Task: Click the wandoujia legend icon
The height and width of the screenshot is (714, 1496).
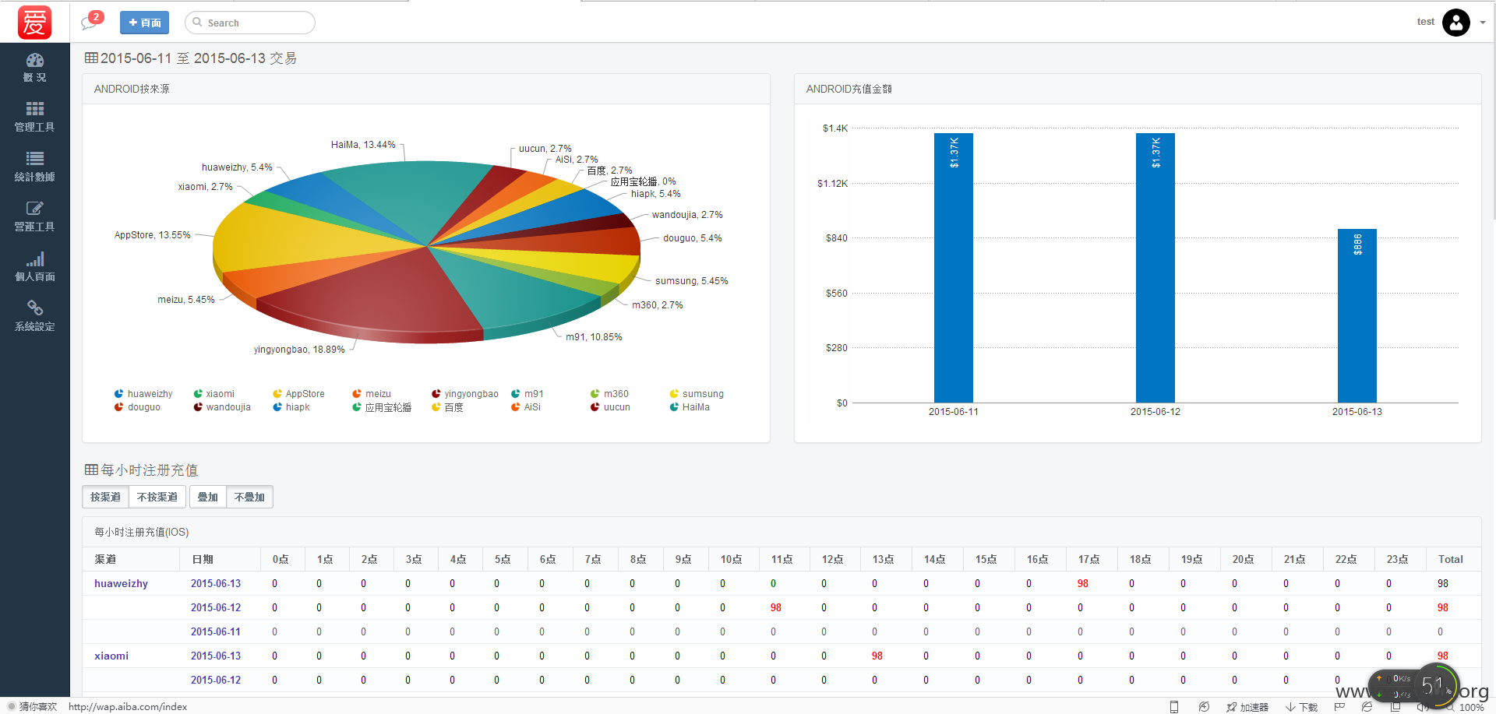Action: [198, 407]
